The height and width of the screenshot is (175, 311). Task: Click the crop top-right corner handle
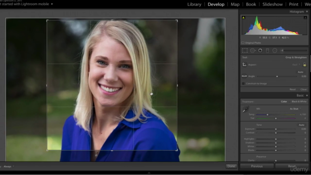point(176,20)
